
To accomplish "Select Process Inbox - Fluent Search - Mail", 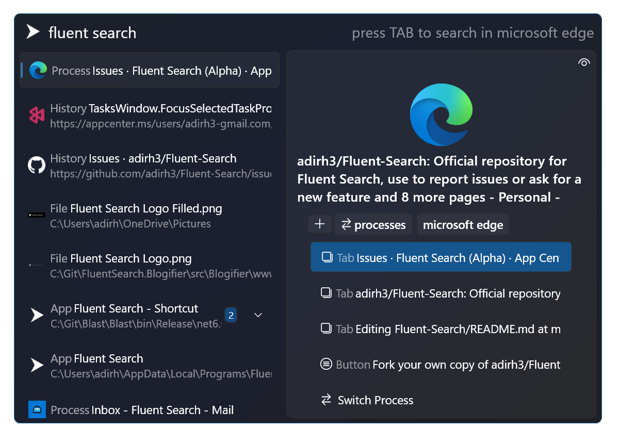I will 150,410.
